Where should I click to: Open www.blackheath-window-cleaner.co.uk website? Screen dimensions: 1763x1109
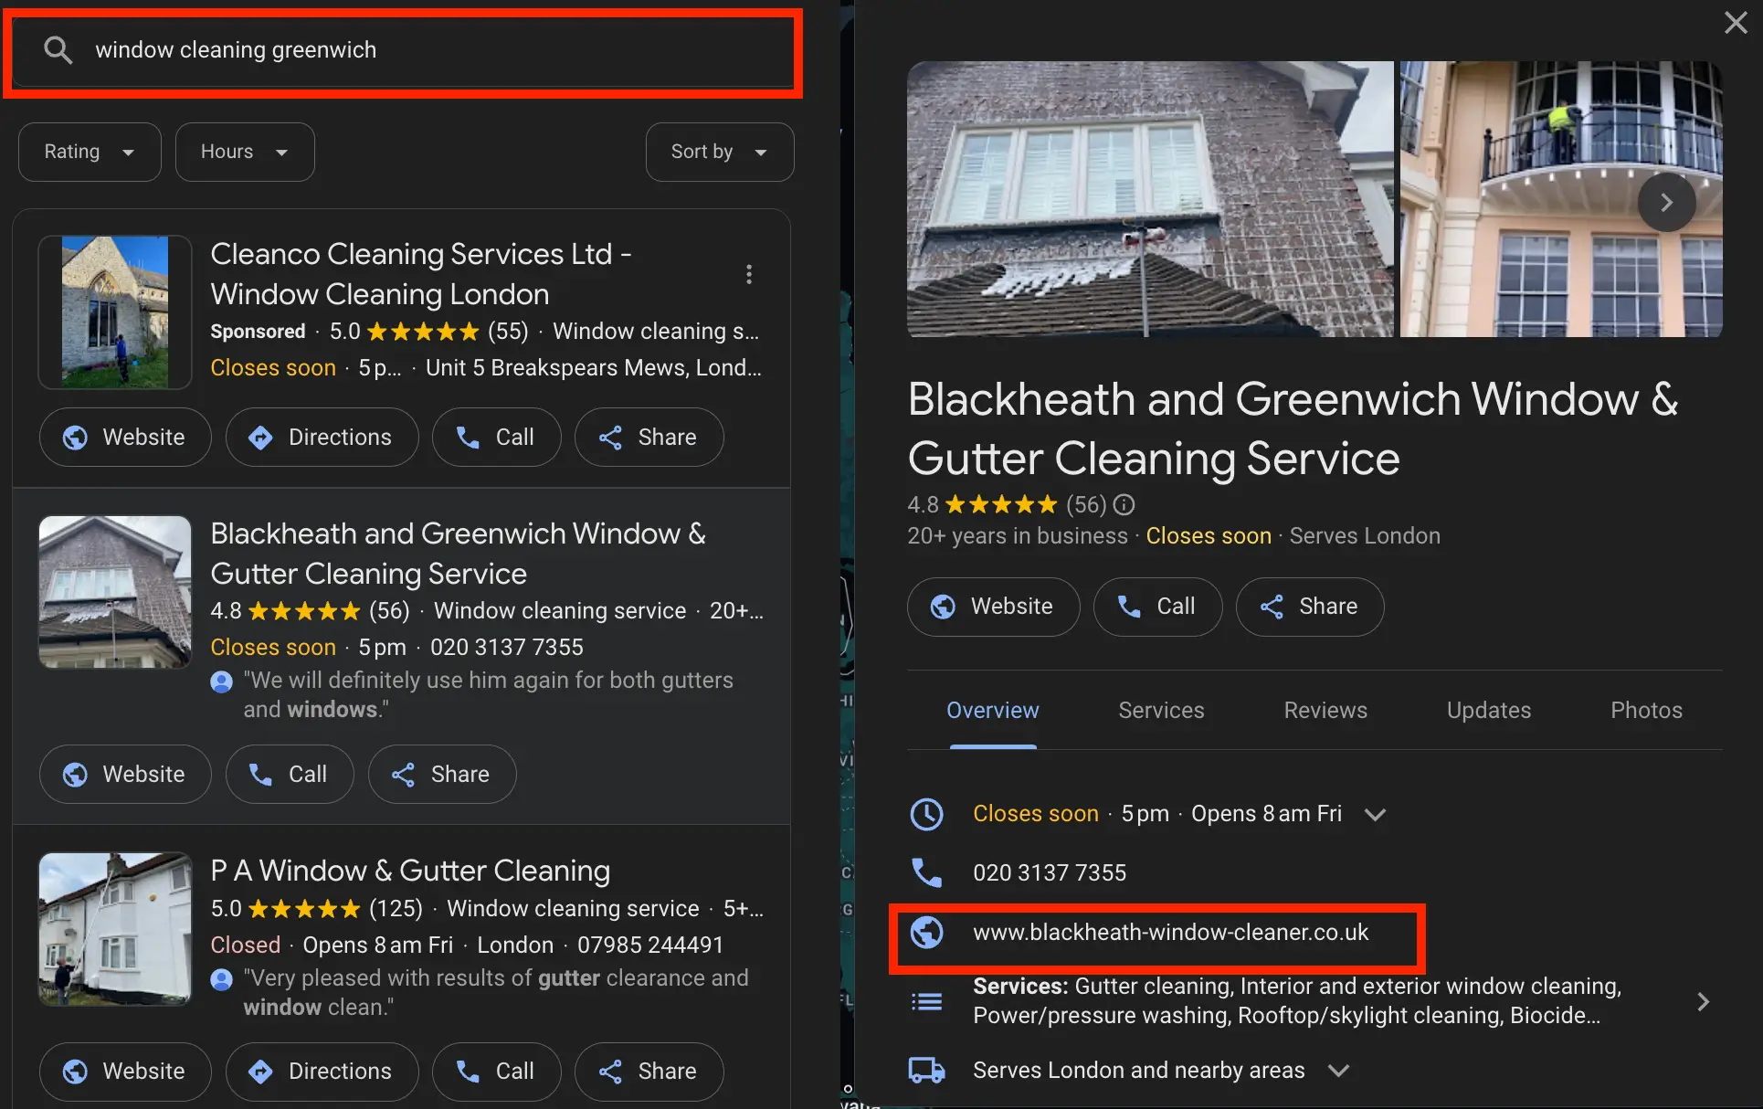(1171, 932)
